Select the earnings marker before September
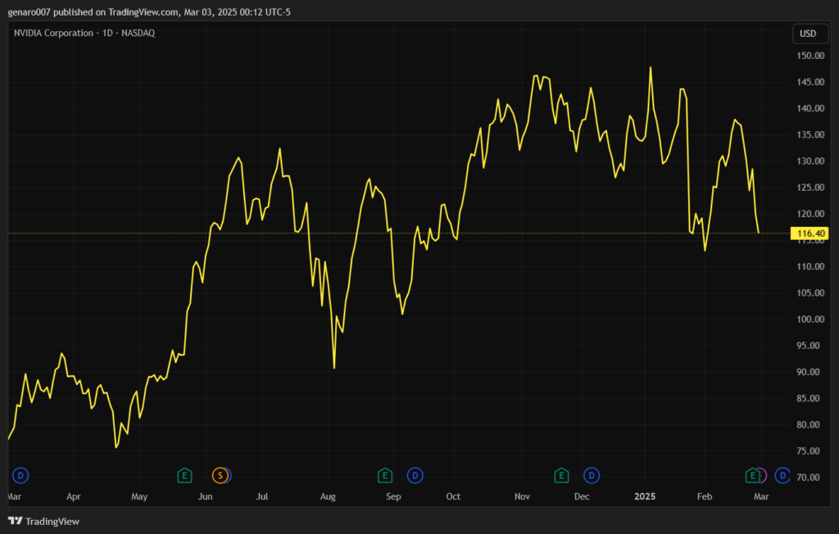Viewport: 839px width, 534px height. click(x=384, y=475)
